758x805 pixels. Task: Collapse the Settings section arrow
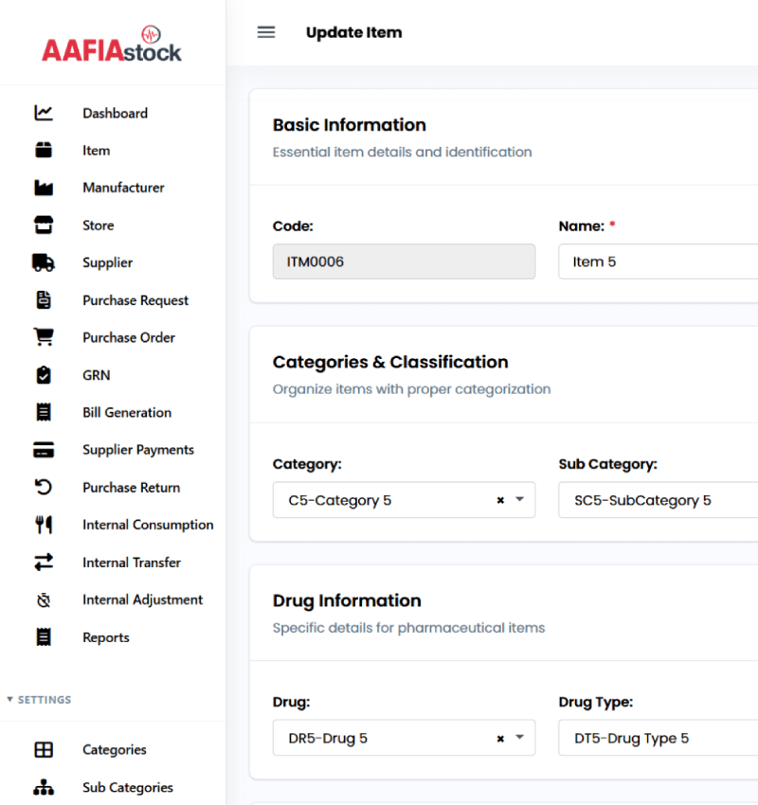[10, 700]
